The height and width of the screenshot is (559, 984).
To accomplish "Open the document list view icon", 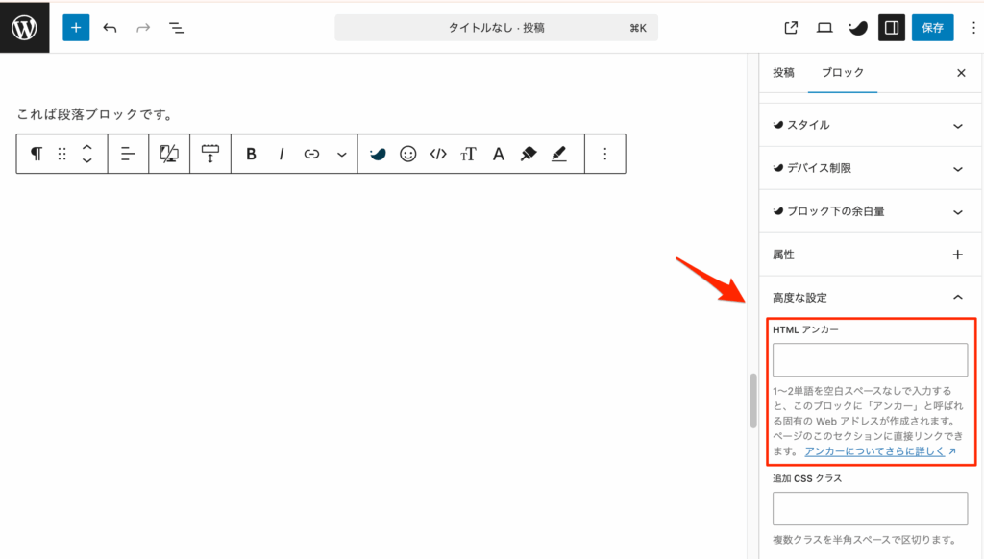I will coord(177,27).
